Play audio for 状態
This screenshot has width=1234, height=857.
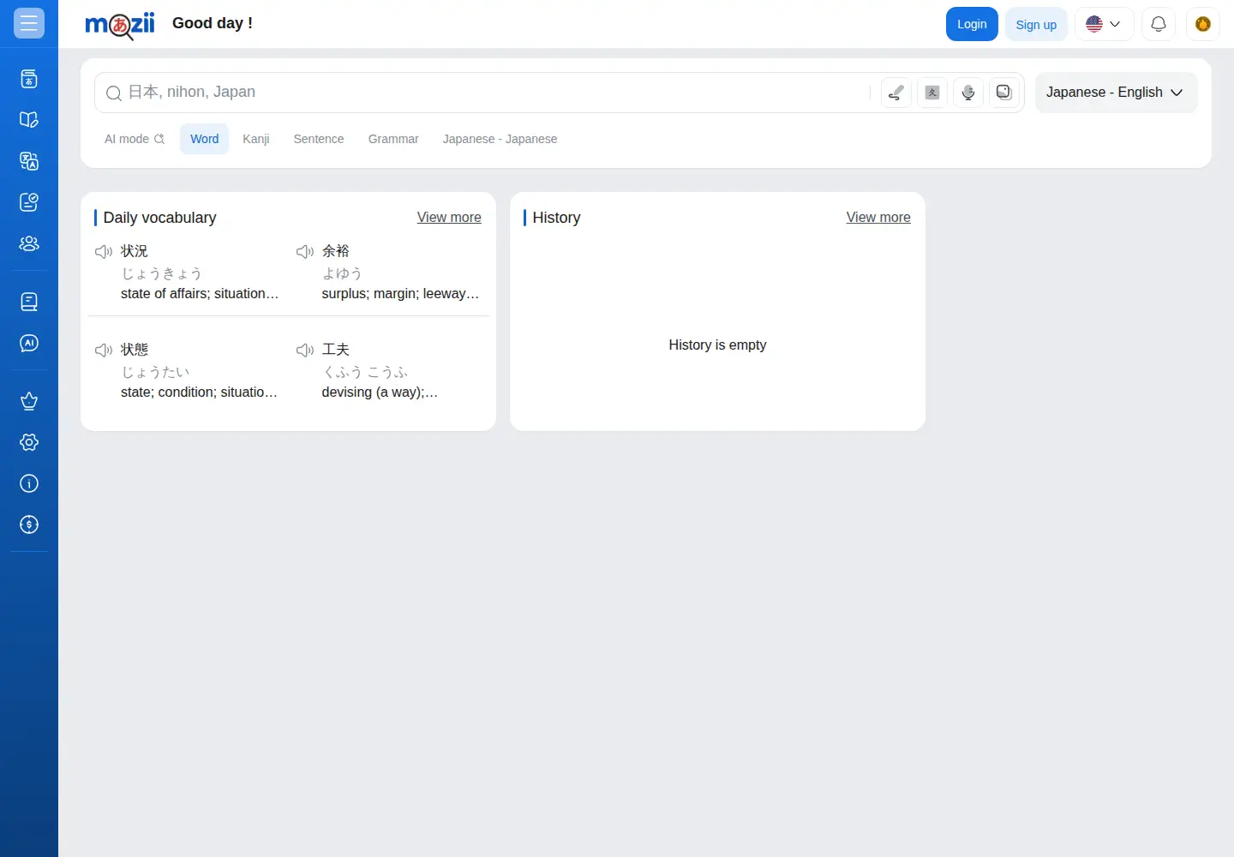(x=104, y=350)
